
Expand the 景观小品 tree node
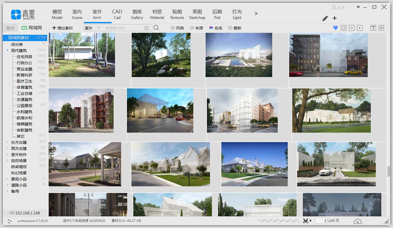pos(8,179)
